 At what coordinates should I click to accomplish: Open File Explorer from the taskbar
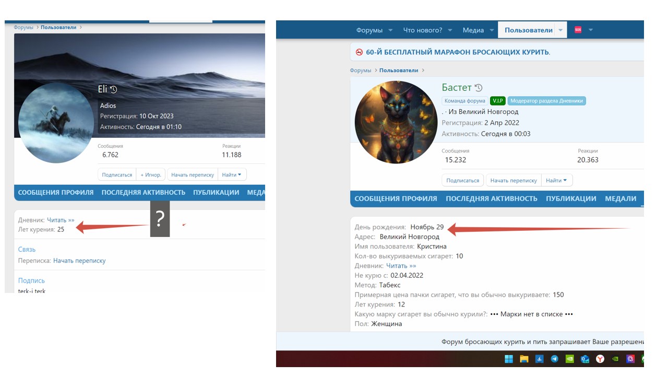pos(524,359)
